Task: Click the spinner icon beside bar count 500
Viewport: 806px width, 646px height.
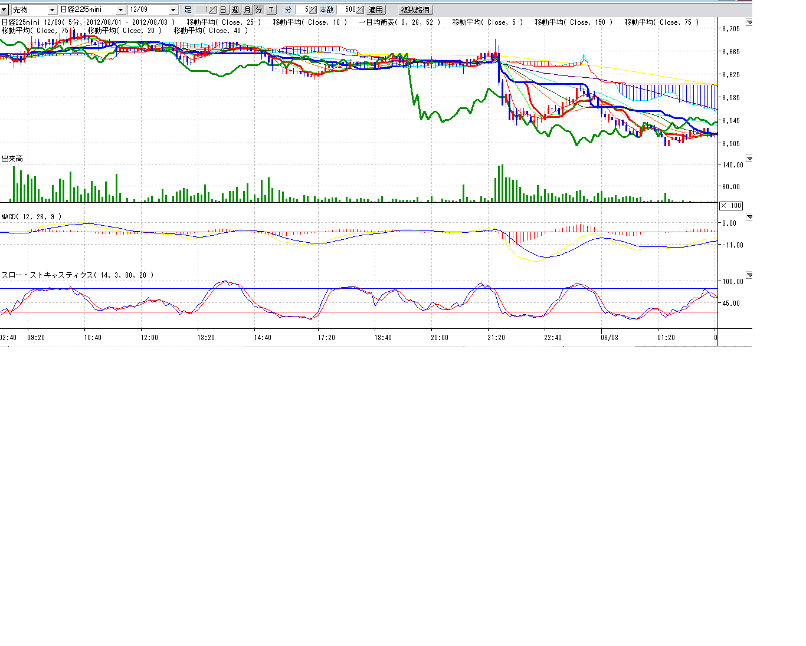Action: (361, 10)
